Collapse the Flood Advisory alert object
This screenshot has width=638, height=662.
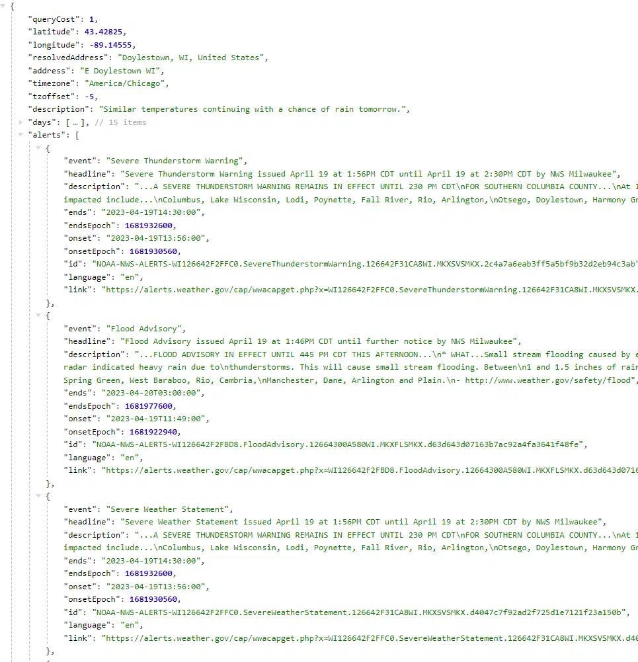pyautogui.click(x=39, y=316)
